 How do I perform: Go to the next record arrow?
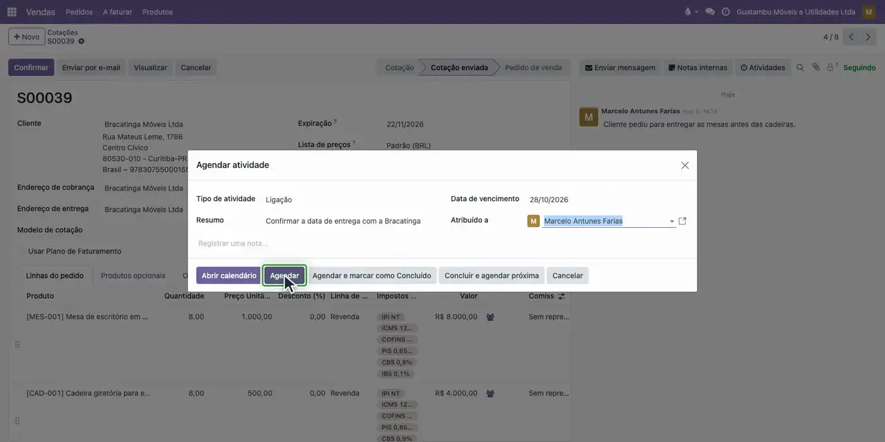pyautogui.click(x=868, y=37)
